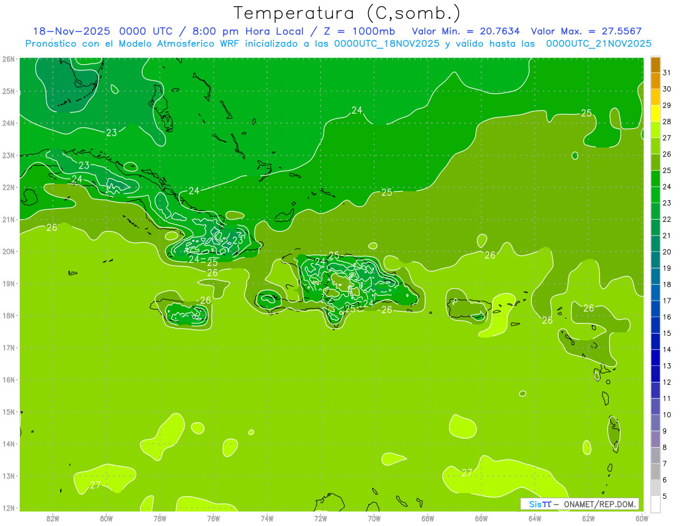682x526 pixels.
Task: Pick the orange swatch between 30 and 31
Action: tap(655, 81)
